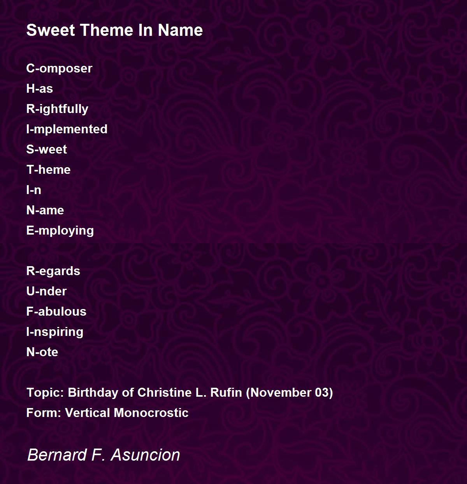
Task: Click the date text November 03
Action: click(290, 392)
